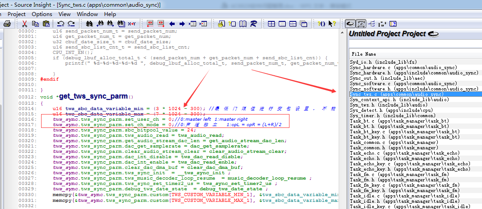Select Task_common.c in the file list
Image resolution: width=482 pixels, height=209 pixels.
[x=394, y=143]
